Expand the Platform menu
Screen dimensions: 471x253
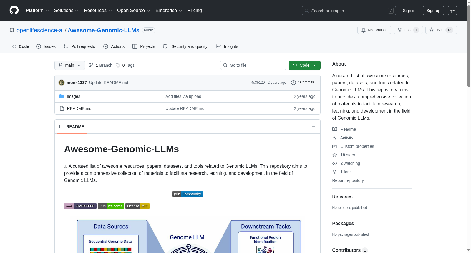point(37,11)
